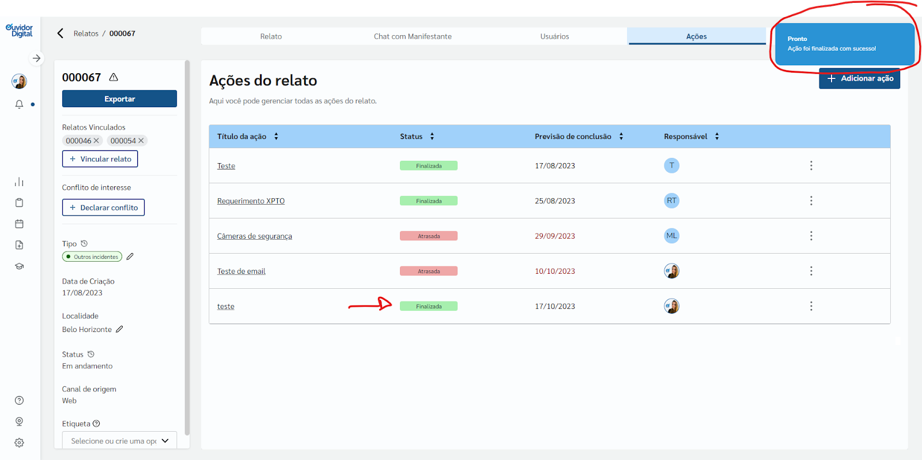The height and width of the screenshot is (460, 922).
Task: Switch to the Relato tab
Action: coord(271,36)
